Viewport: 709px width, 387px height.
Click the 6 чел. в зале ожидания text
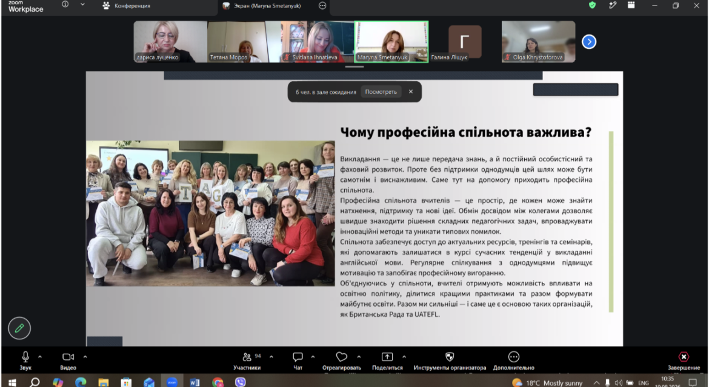point(326,92)
